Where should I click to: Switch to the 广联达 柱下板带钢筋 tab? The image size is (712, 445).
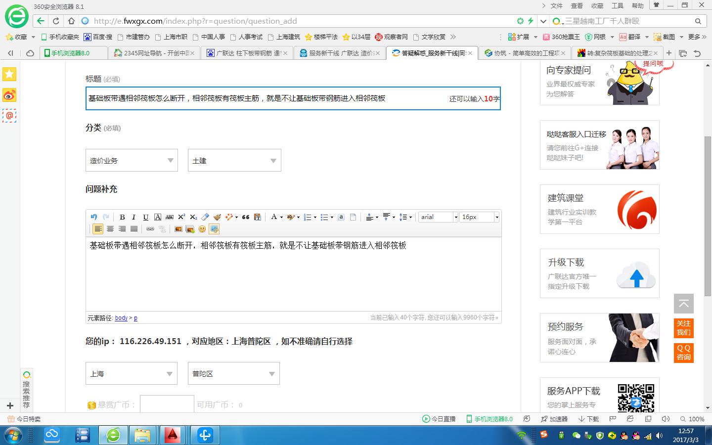coord(247,53)
